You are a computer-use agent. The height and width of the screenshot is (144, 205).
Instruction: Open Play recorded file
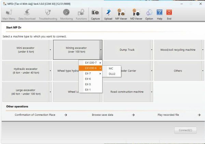coord(168,115)
